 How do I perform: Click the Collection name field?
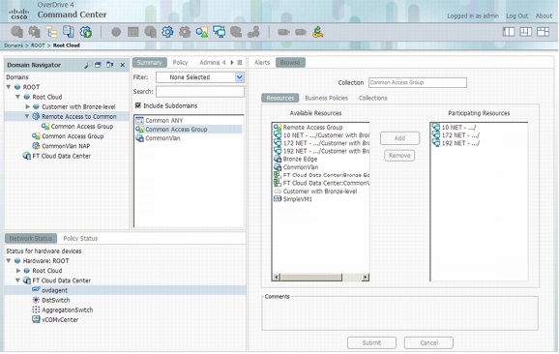418,82
